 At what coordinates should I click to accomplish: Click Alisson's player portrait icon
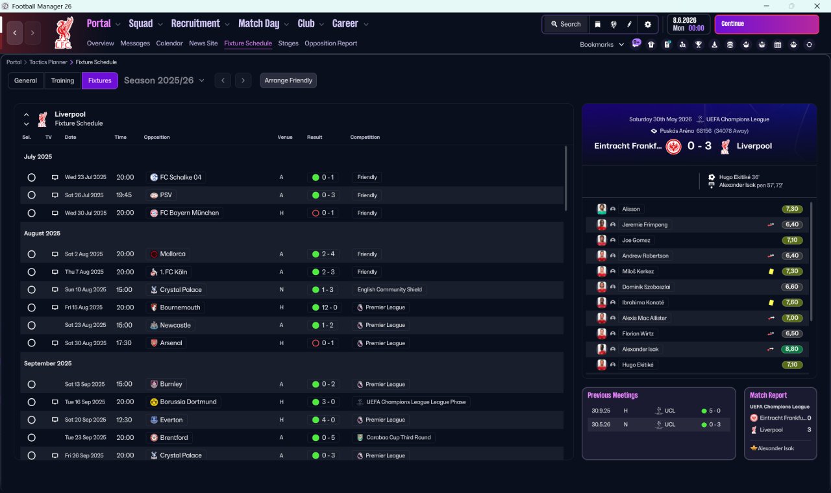pos(602,209)
